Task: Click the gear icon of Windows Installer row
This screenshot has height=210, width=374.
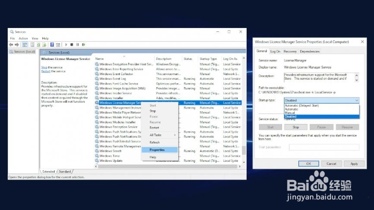Action: coord(97,98)
